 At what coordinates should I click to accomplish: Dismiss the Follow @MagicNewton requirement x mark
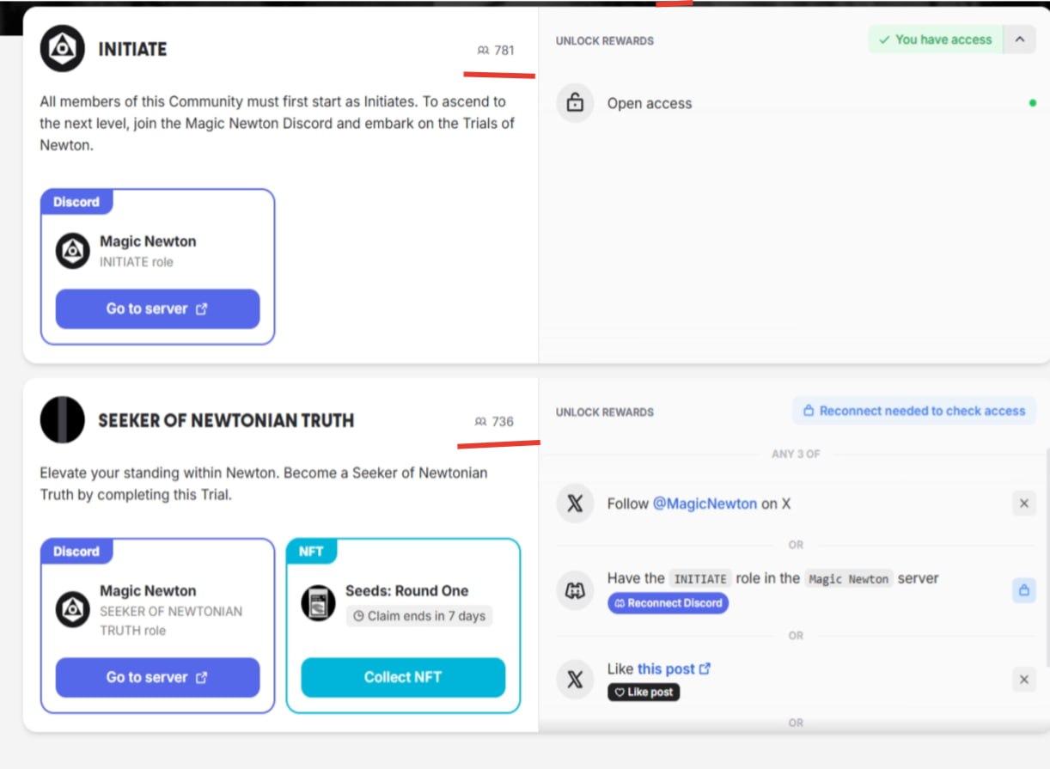point(1023,504)
